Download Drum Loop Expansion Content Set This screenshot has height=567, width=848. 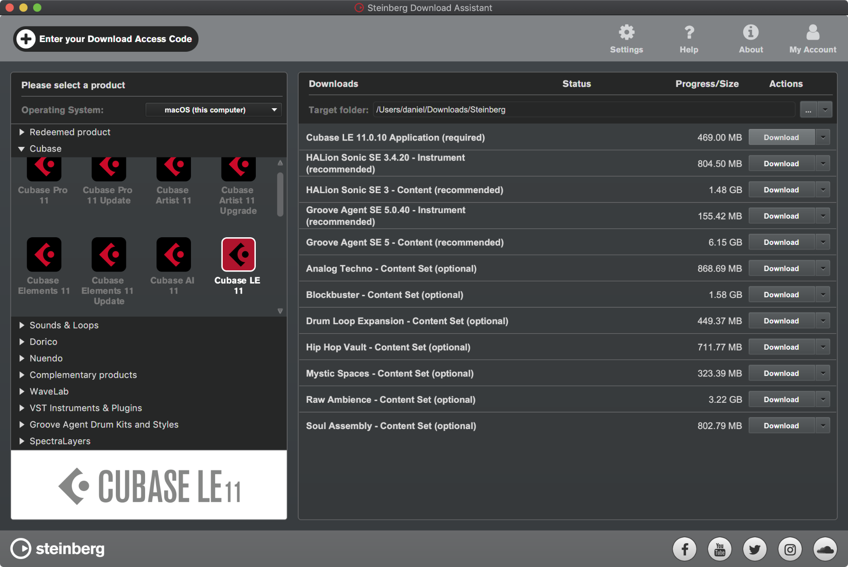pyautogui.click(x=781, y=321)
